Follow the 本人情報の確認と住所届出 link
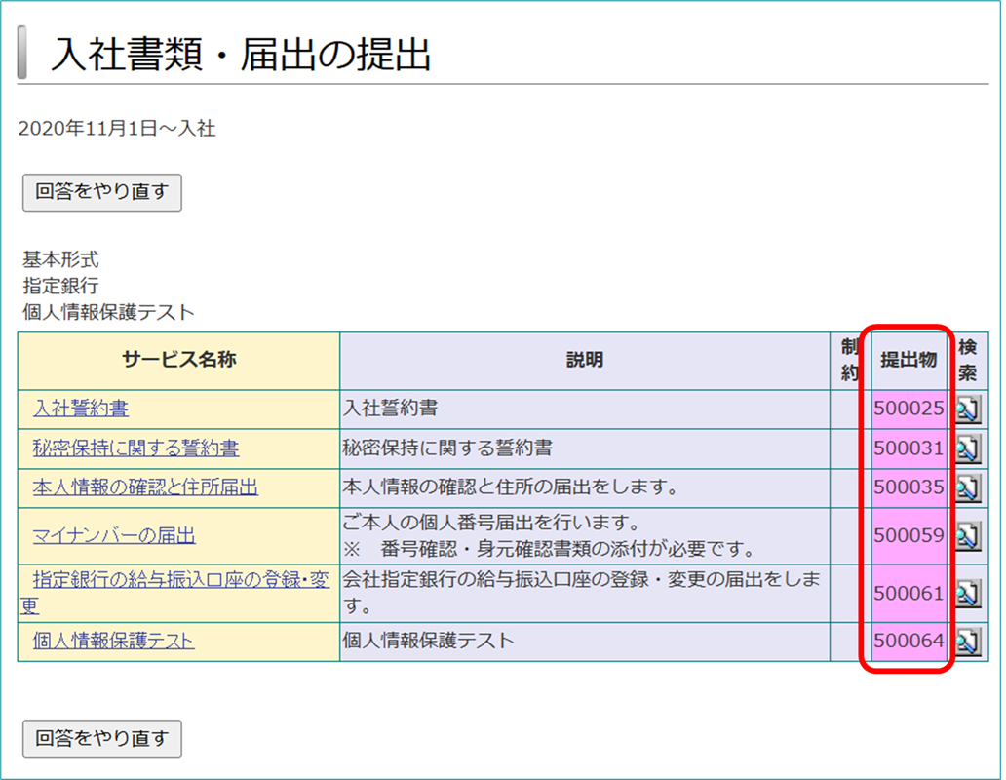The height and width of the screenshot is (780, 1006). click(x=145, y=487)
